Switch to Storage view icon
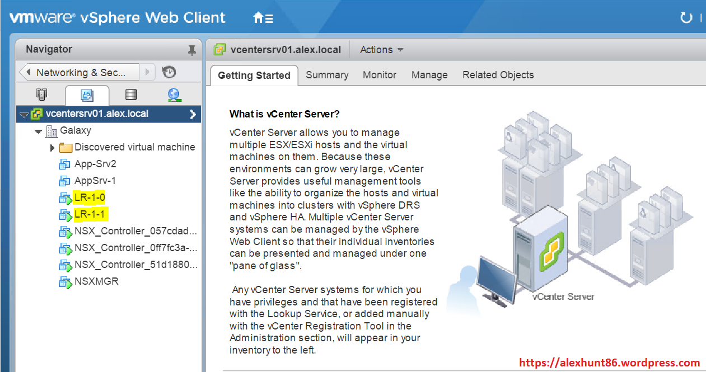This screenshot has width=706, height=372. (131, 95)
